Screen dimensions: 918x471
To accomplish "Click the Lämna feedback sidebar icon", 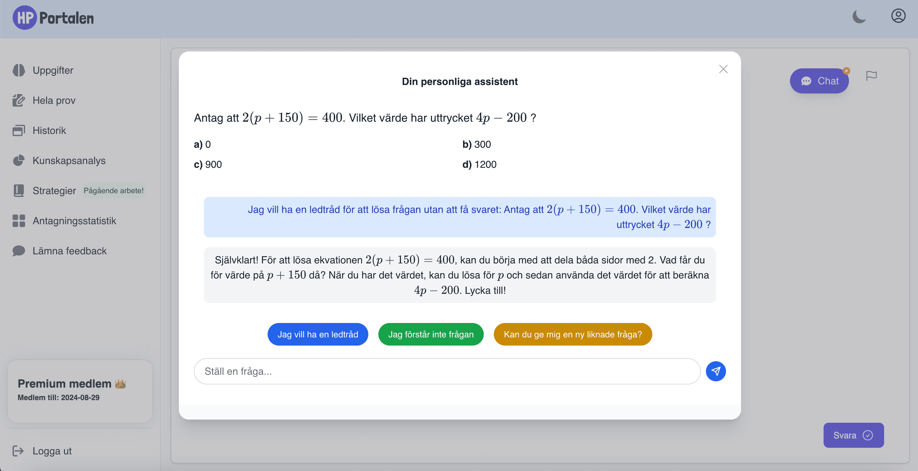I will pos(19,251).
